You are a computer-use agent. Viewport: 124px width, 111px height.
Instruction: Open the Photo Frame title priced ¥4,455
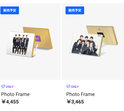[15, 94]
